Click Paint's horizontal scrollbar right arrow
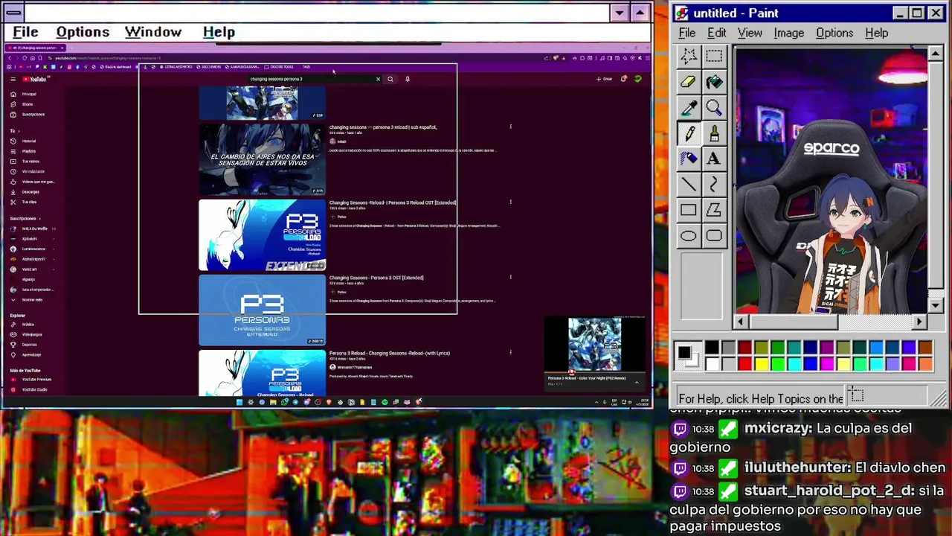 tap(919, 322)
